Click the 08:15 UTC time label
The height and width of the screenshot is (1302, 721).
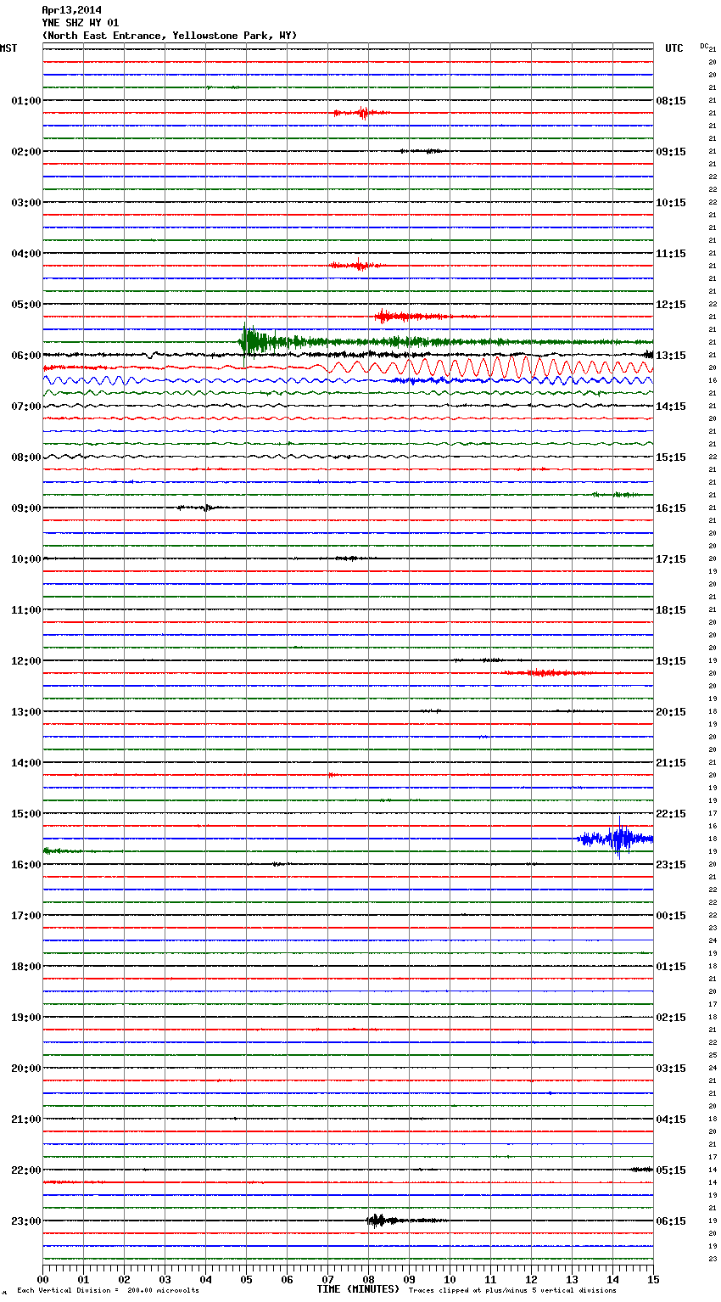pyautogui.click(x=671, y=101)
